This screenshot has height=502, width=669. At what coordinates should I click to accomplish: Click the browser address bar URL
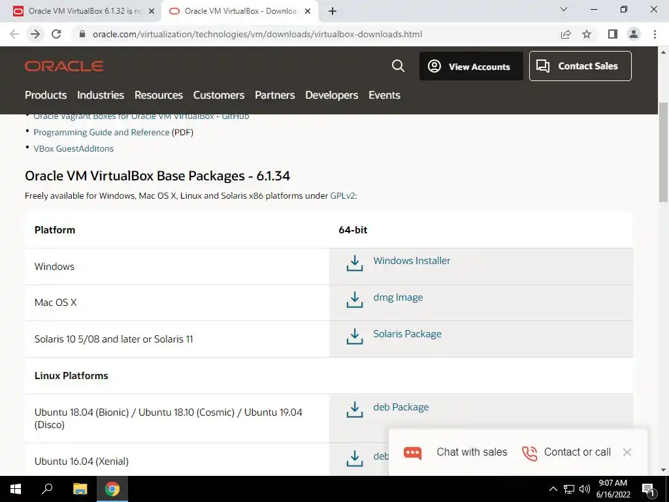[x=257, y=34]
